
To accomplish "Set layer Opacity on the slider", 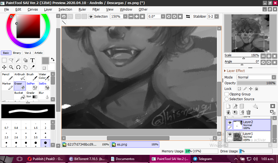I will tap(256, 83).
